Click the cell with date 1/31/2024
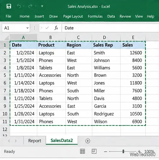159x160 pixels. [x=23, y=122]
